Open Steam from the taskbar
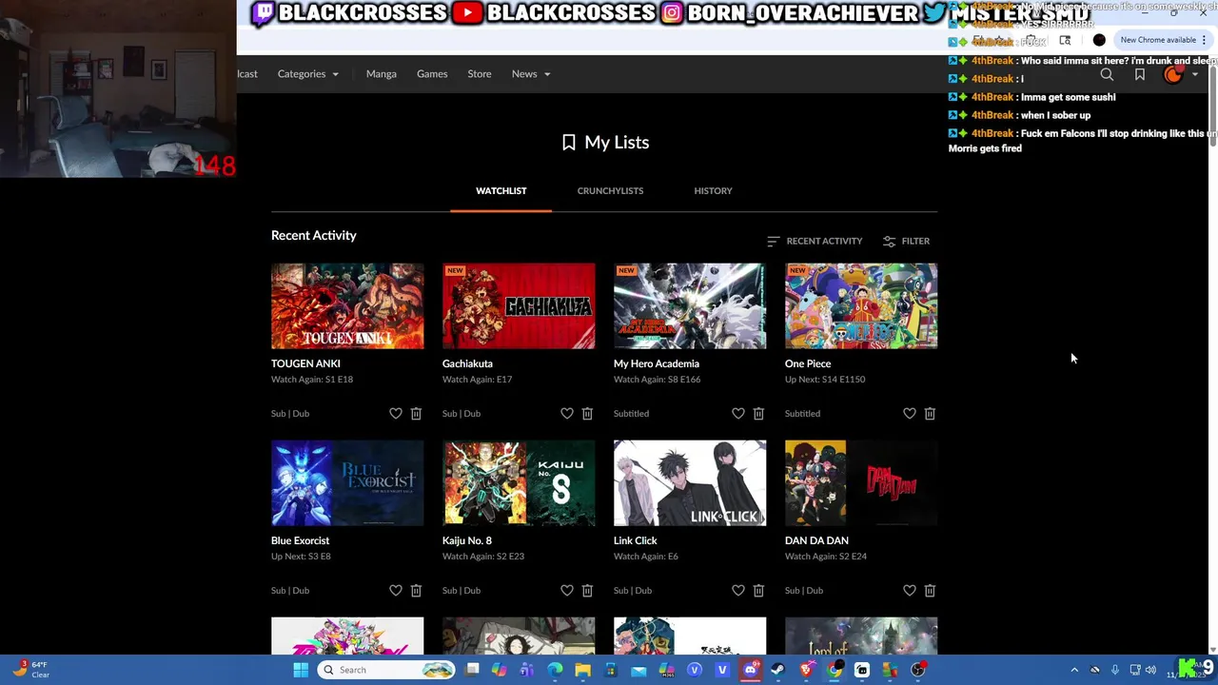Viewport: 1218px width, 685px height. click(777, 670)
